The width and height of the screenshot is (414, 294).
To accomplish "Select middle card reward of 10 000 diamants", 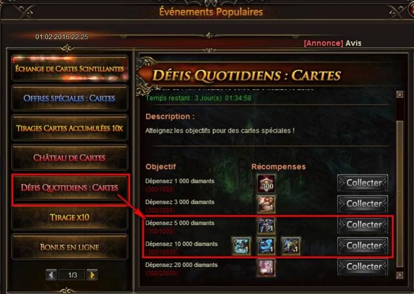I will pos(266,246).
